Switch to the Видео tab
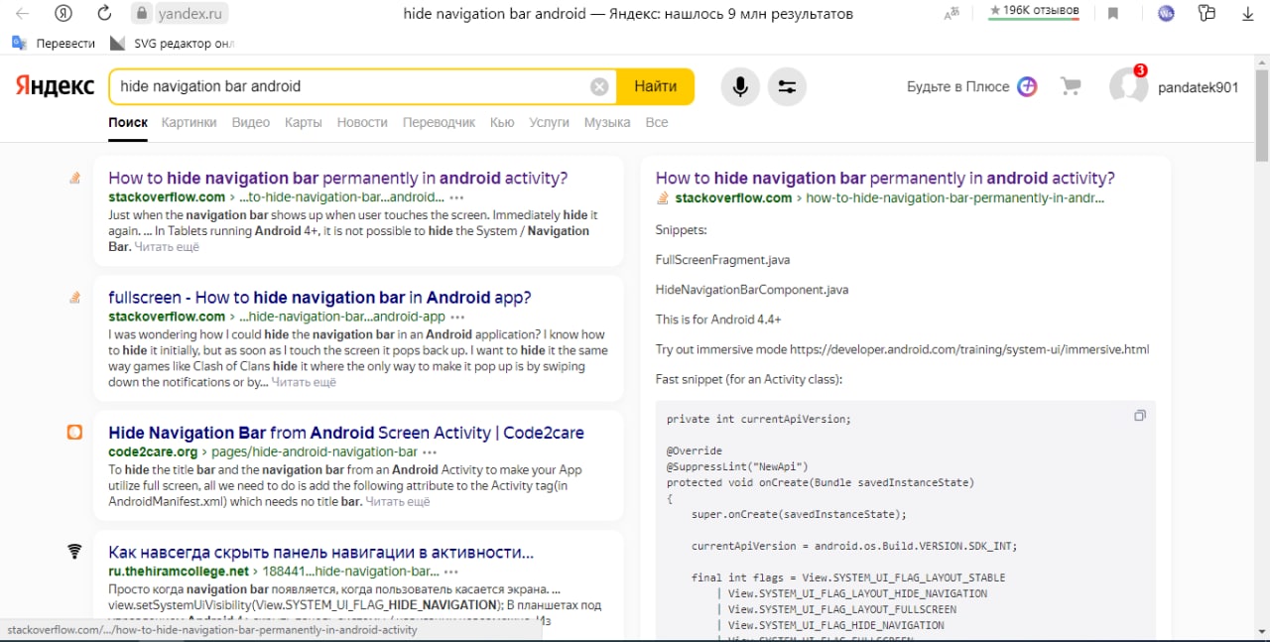This screenshot has width=1270, height=642. tap(251, 122)
